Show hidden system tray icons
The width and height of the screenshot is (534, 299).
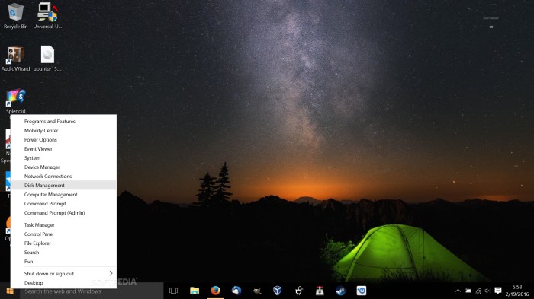pos(458,291)
